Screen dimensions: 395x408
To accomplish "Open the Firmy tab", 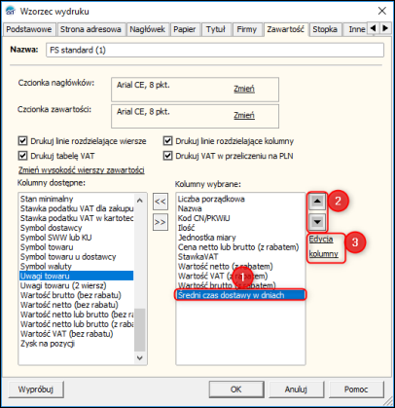I will [246, 29].
